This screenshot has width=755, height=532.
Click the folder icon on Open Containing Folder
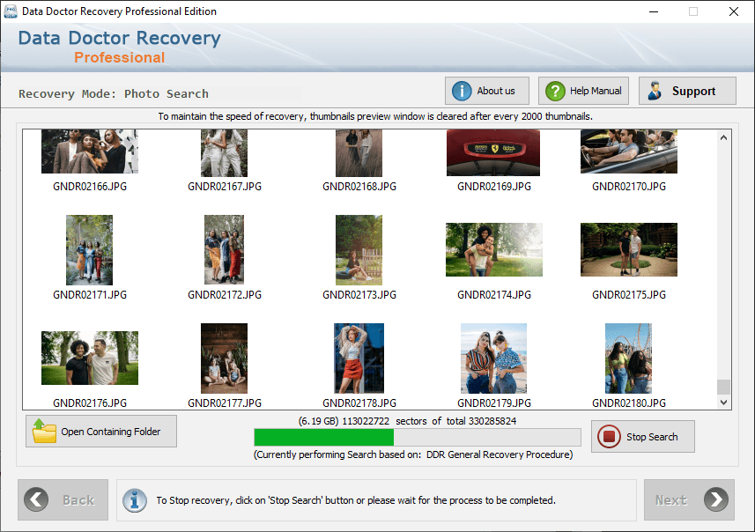pyautogui.click(x=44, y=431)
